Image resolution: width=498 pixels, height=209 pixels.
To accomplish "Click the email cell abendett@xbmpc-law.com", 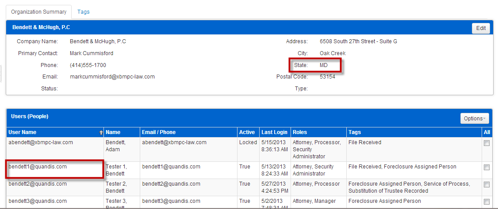I will pyautogui.click(x=174, y=142).
